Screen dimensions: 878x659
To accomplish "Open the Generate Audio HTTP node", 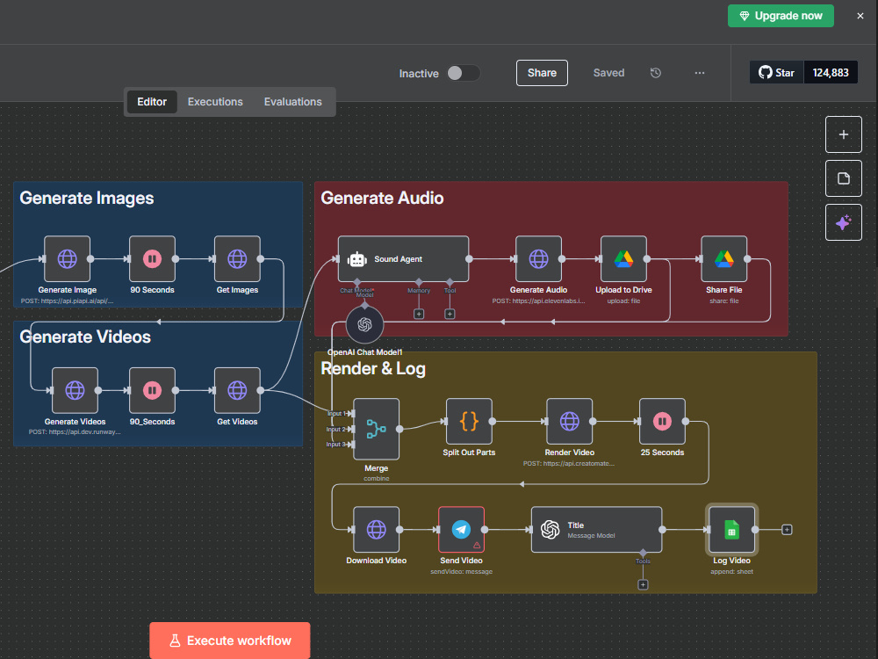I will pos(539,259).
